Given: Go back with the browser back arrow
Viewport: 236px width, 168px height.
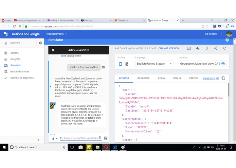Looking at the screenshot, I should tap(3, 27).
